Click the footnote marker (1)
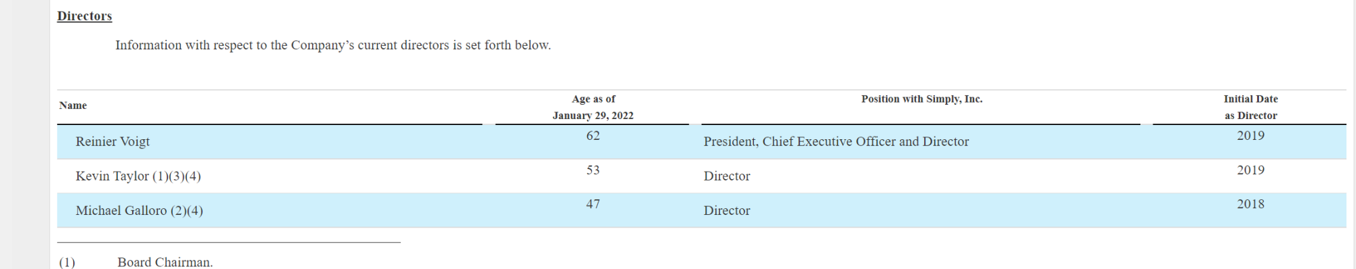The height and width of the screenshot is (269, 1356). (67, 262)
